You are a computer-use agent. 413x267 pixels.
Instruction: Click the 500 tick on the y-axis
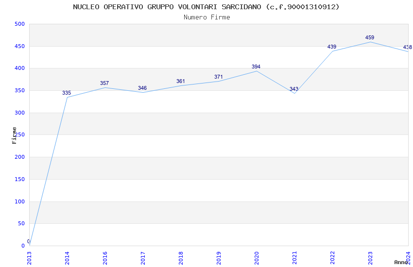(x=19, y=24)
